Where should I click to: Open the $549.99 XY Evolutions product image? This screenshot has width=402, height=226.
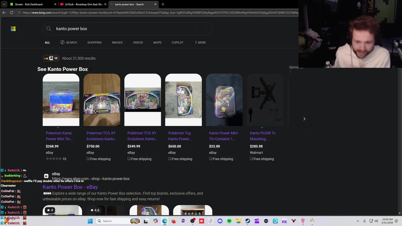coord(143,100)
